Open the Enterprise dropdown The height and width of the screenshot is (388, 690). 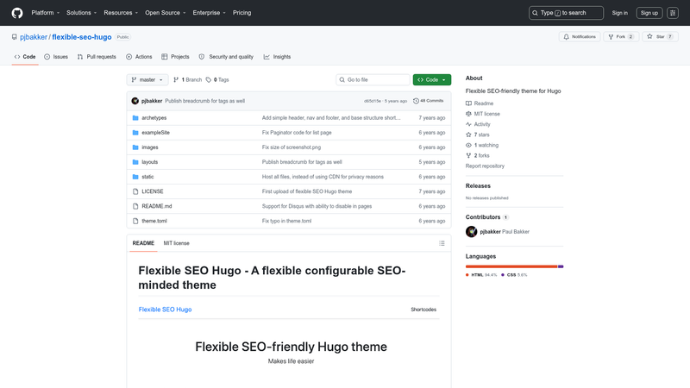209,13
